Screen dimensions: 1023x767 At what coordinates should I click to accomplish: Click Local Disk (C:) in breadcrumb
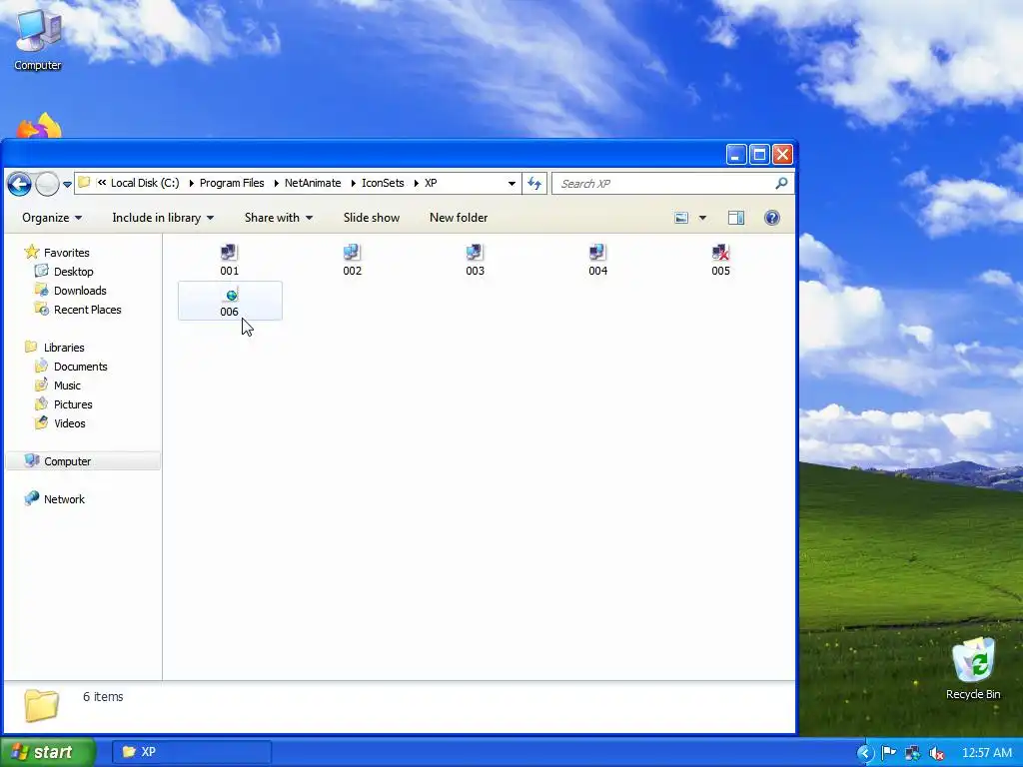pyautogui.click(x=145, y=184)
